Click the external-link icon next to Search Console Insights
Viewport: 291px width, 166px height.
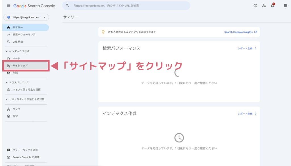255,32
